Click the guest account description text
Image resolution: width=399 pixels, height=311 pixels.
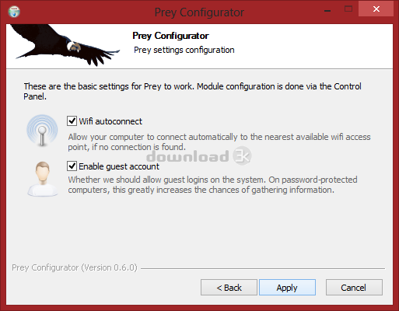coord(212,185)
